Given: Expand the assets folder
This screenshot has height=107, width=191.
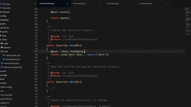Looking at the screenshot, I should [x=5, y=32].
